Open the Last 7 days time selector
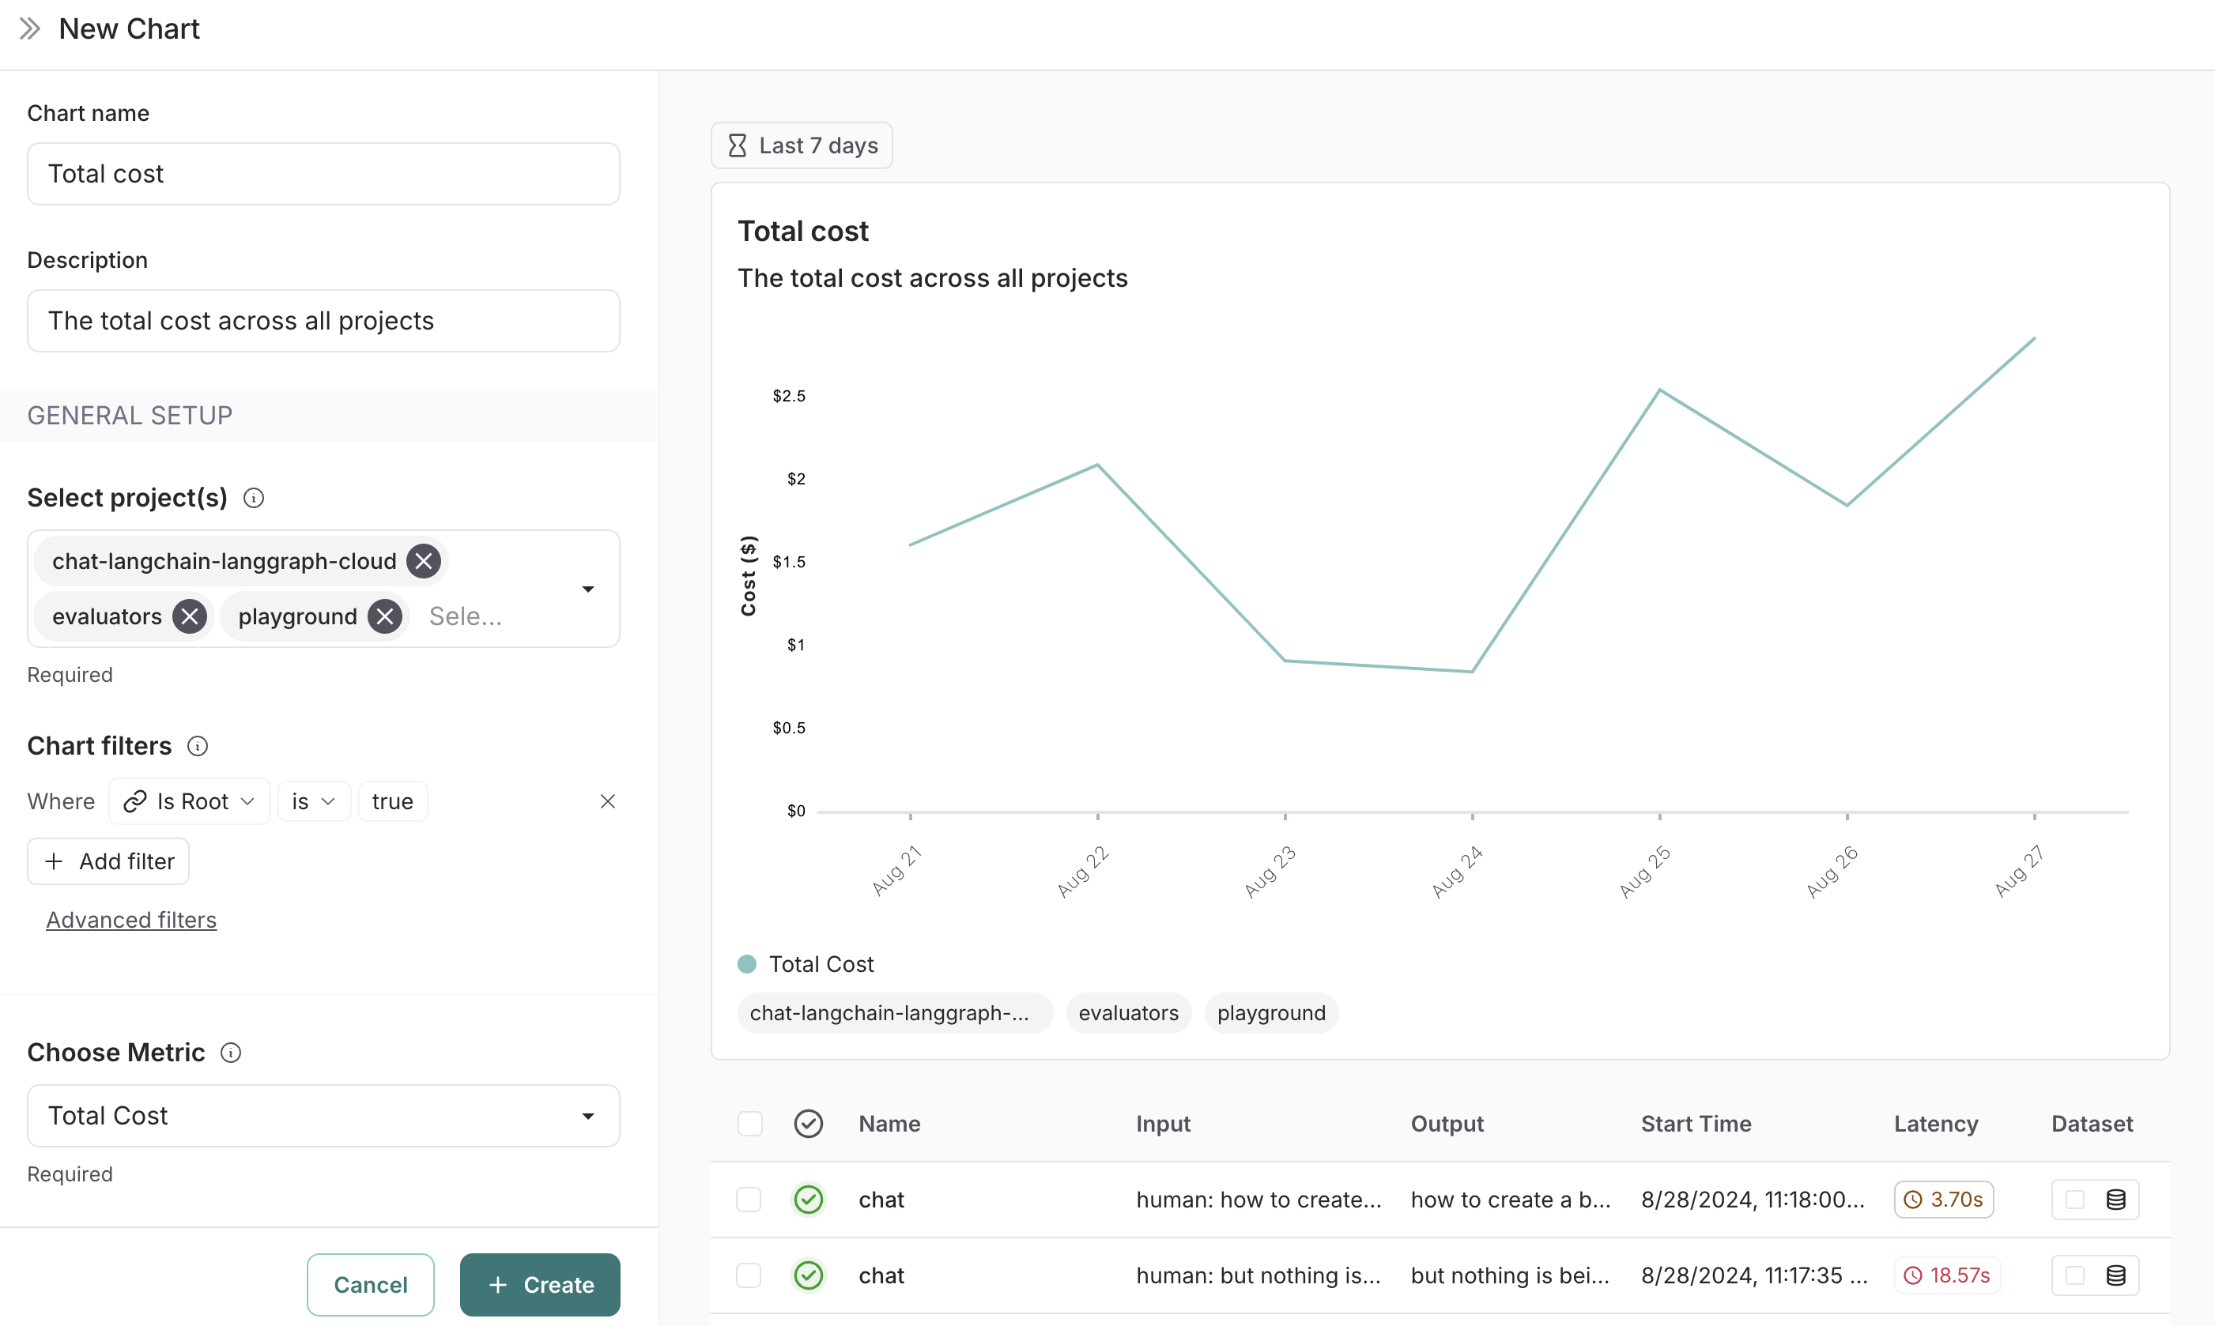 (x=802, y=145)
